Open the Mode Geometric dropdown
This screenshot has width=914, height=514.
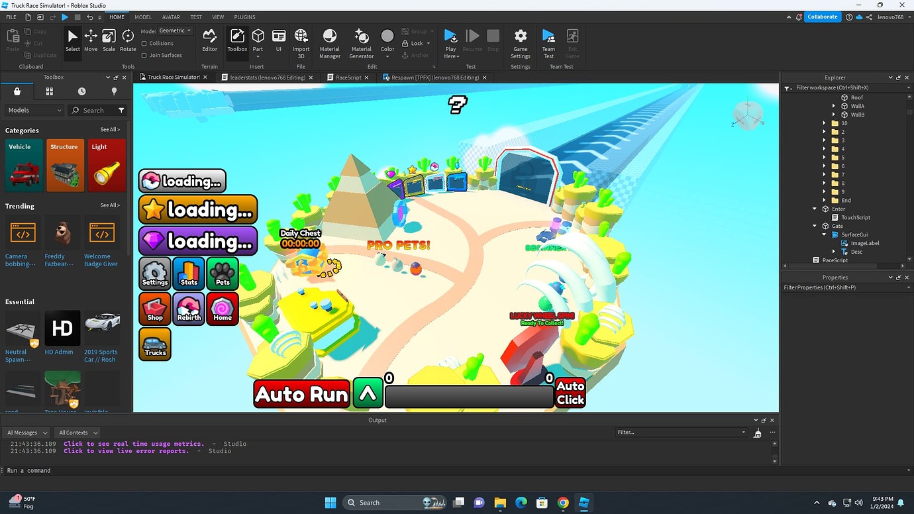[174, 30]
